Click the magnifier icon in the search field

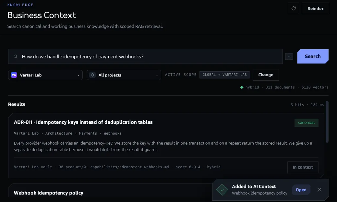click(x=16, y=56)
